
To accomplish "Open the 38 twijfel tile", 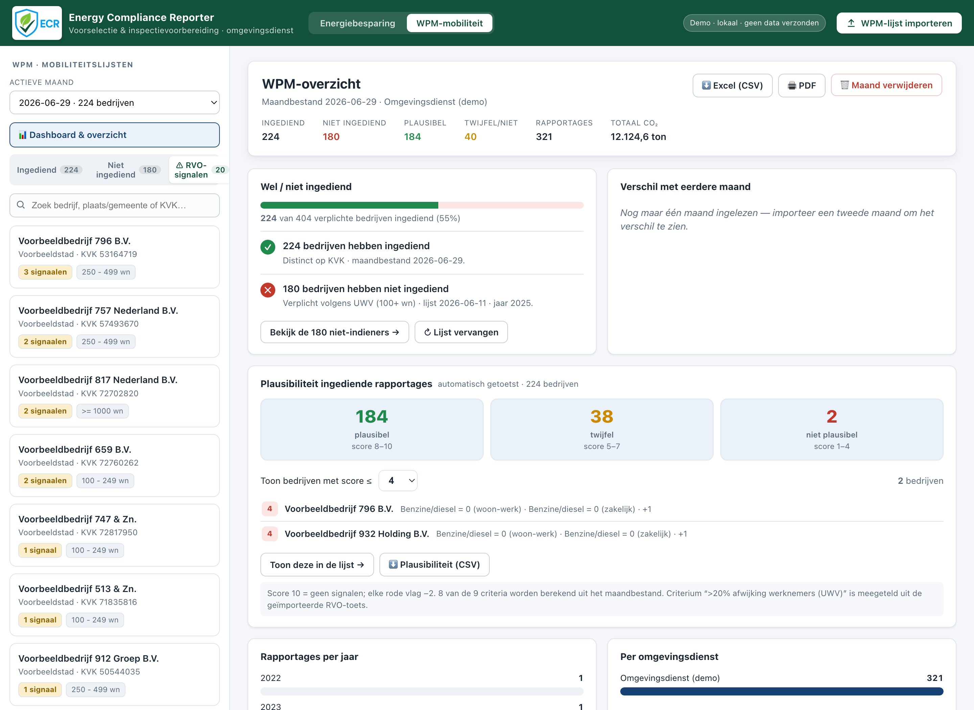I will coord(602,429).
